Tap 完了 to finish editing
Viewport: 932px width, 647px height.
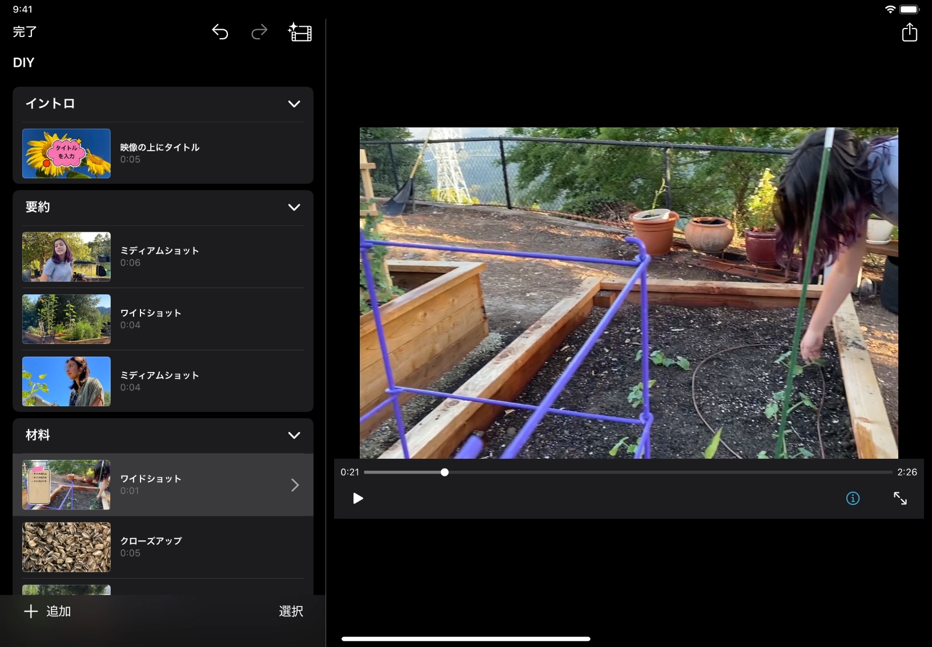click(x=25, y=32)
